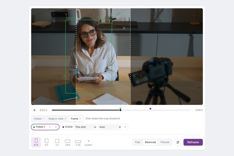Switch to the Keep in view tab

tap(57, 119)
